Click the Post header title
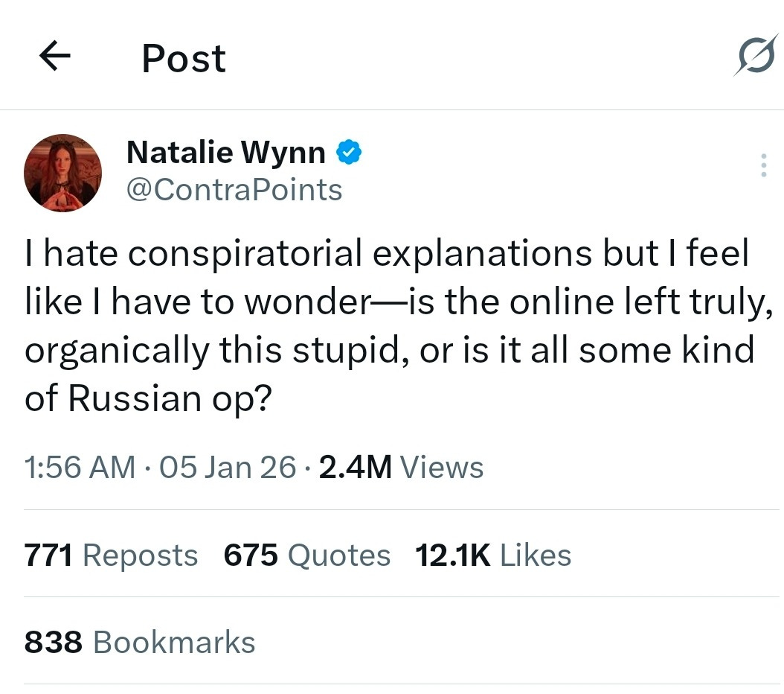The height and width of the screenshot is (694, 784). (183, 58)
